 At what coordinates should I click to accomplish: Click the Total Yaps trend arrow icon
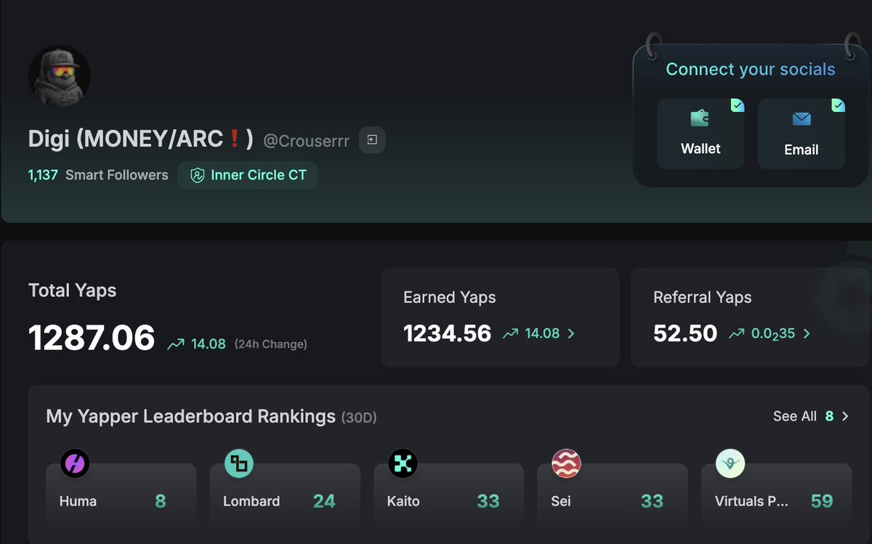(x=176, y=344)
